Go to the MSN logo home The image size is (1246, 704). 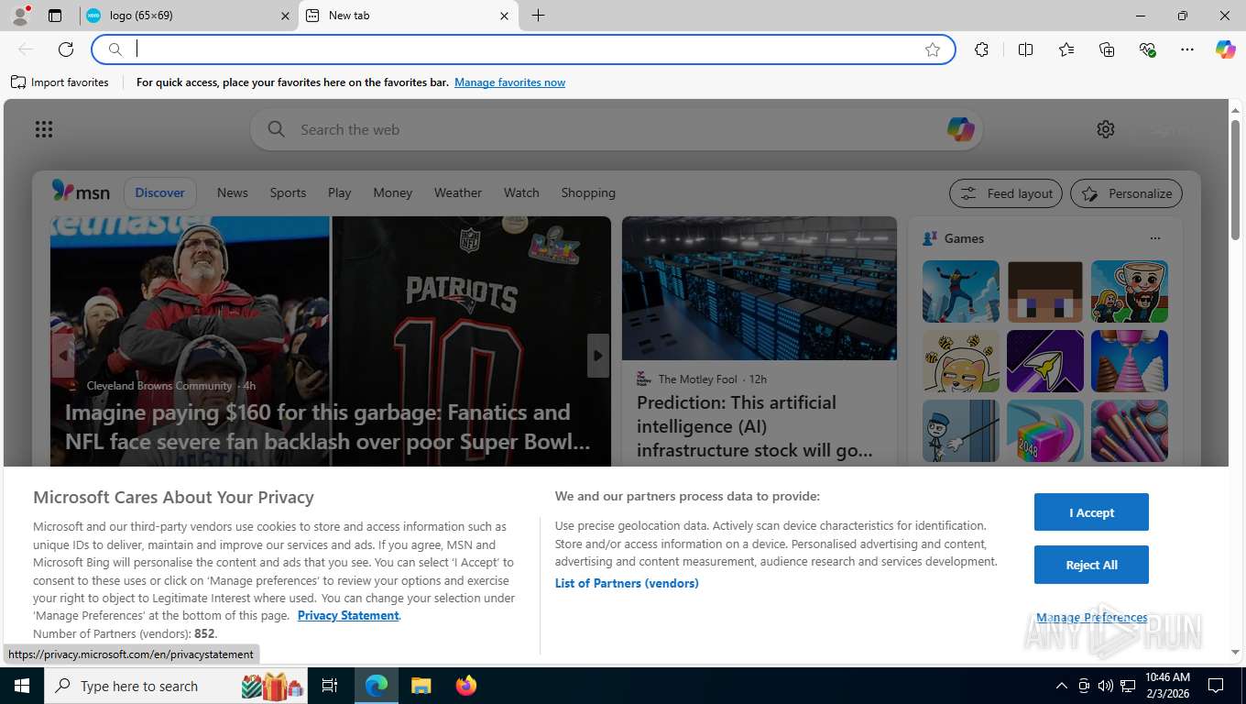81,192
